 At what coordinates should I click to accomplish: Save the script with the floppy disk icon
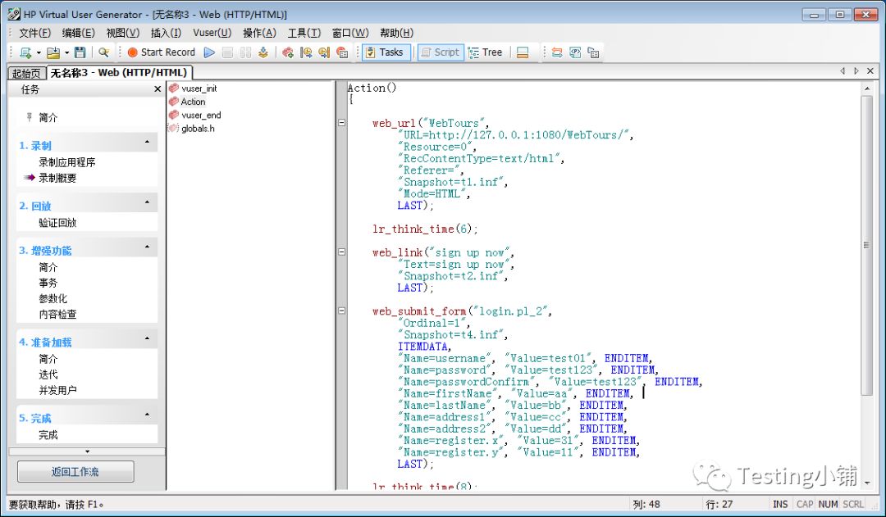pyautogui.click(x=80, y=52)
